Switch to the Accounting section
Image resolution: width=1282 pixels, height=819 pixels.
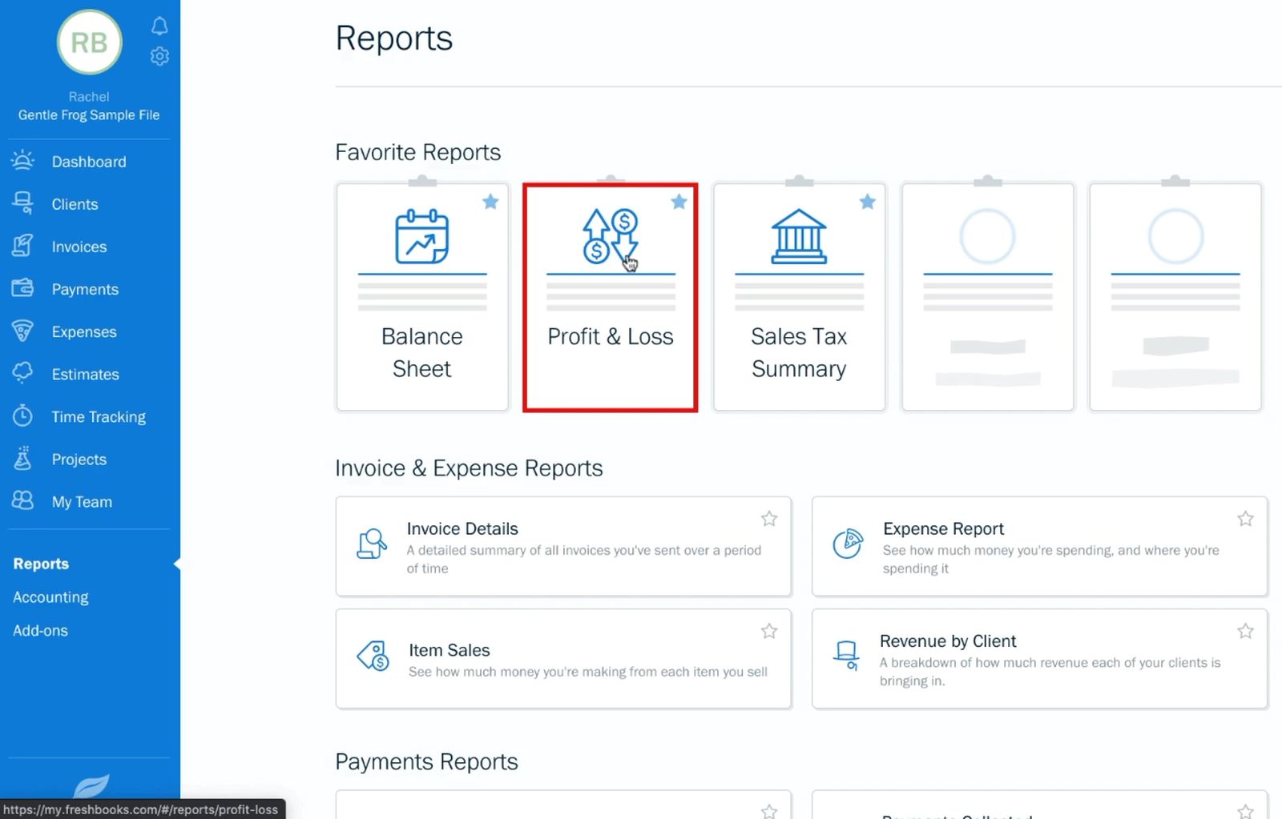(x=50, y=596)
